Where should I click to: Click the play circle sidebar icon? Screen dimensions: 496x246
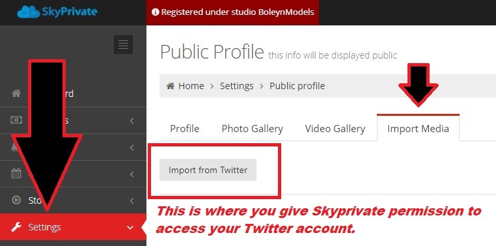(16, 200)
